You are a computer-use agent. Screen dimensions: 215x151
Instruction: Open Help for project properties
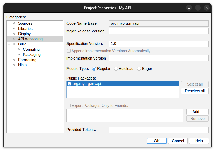pyautogui.click(x=199, y=141)
